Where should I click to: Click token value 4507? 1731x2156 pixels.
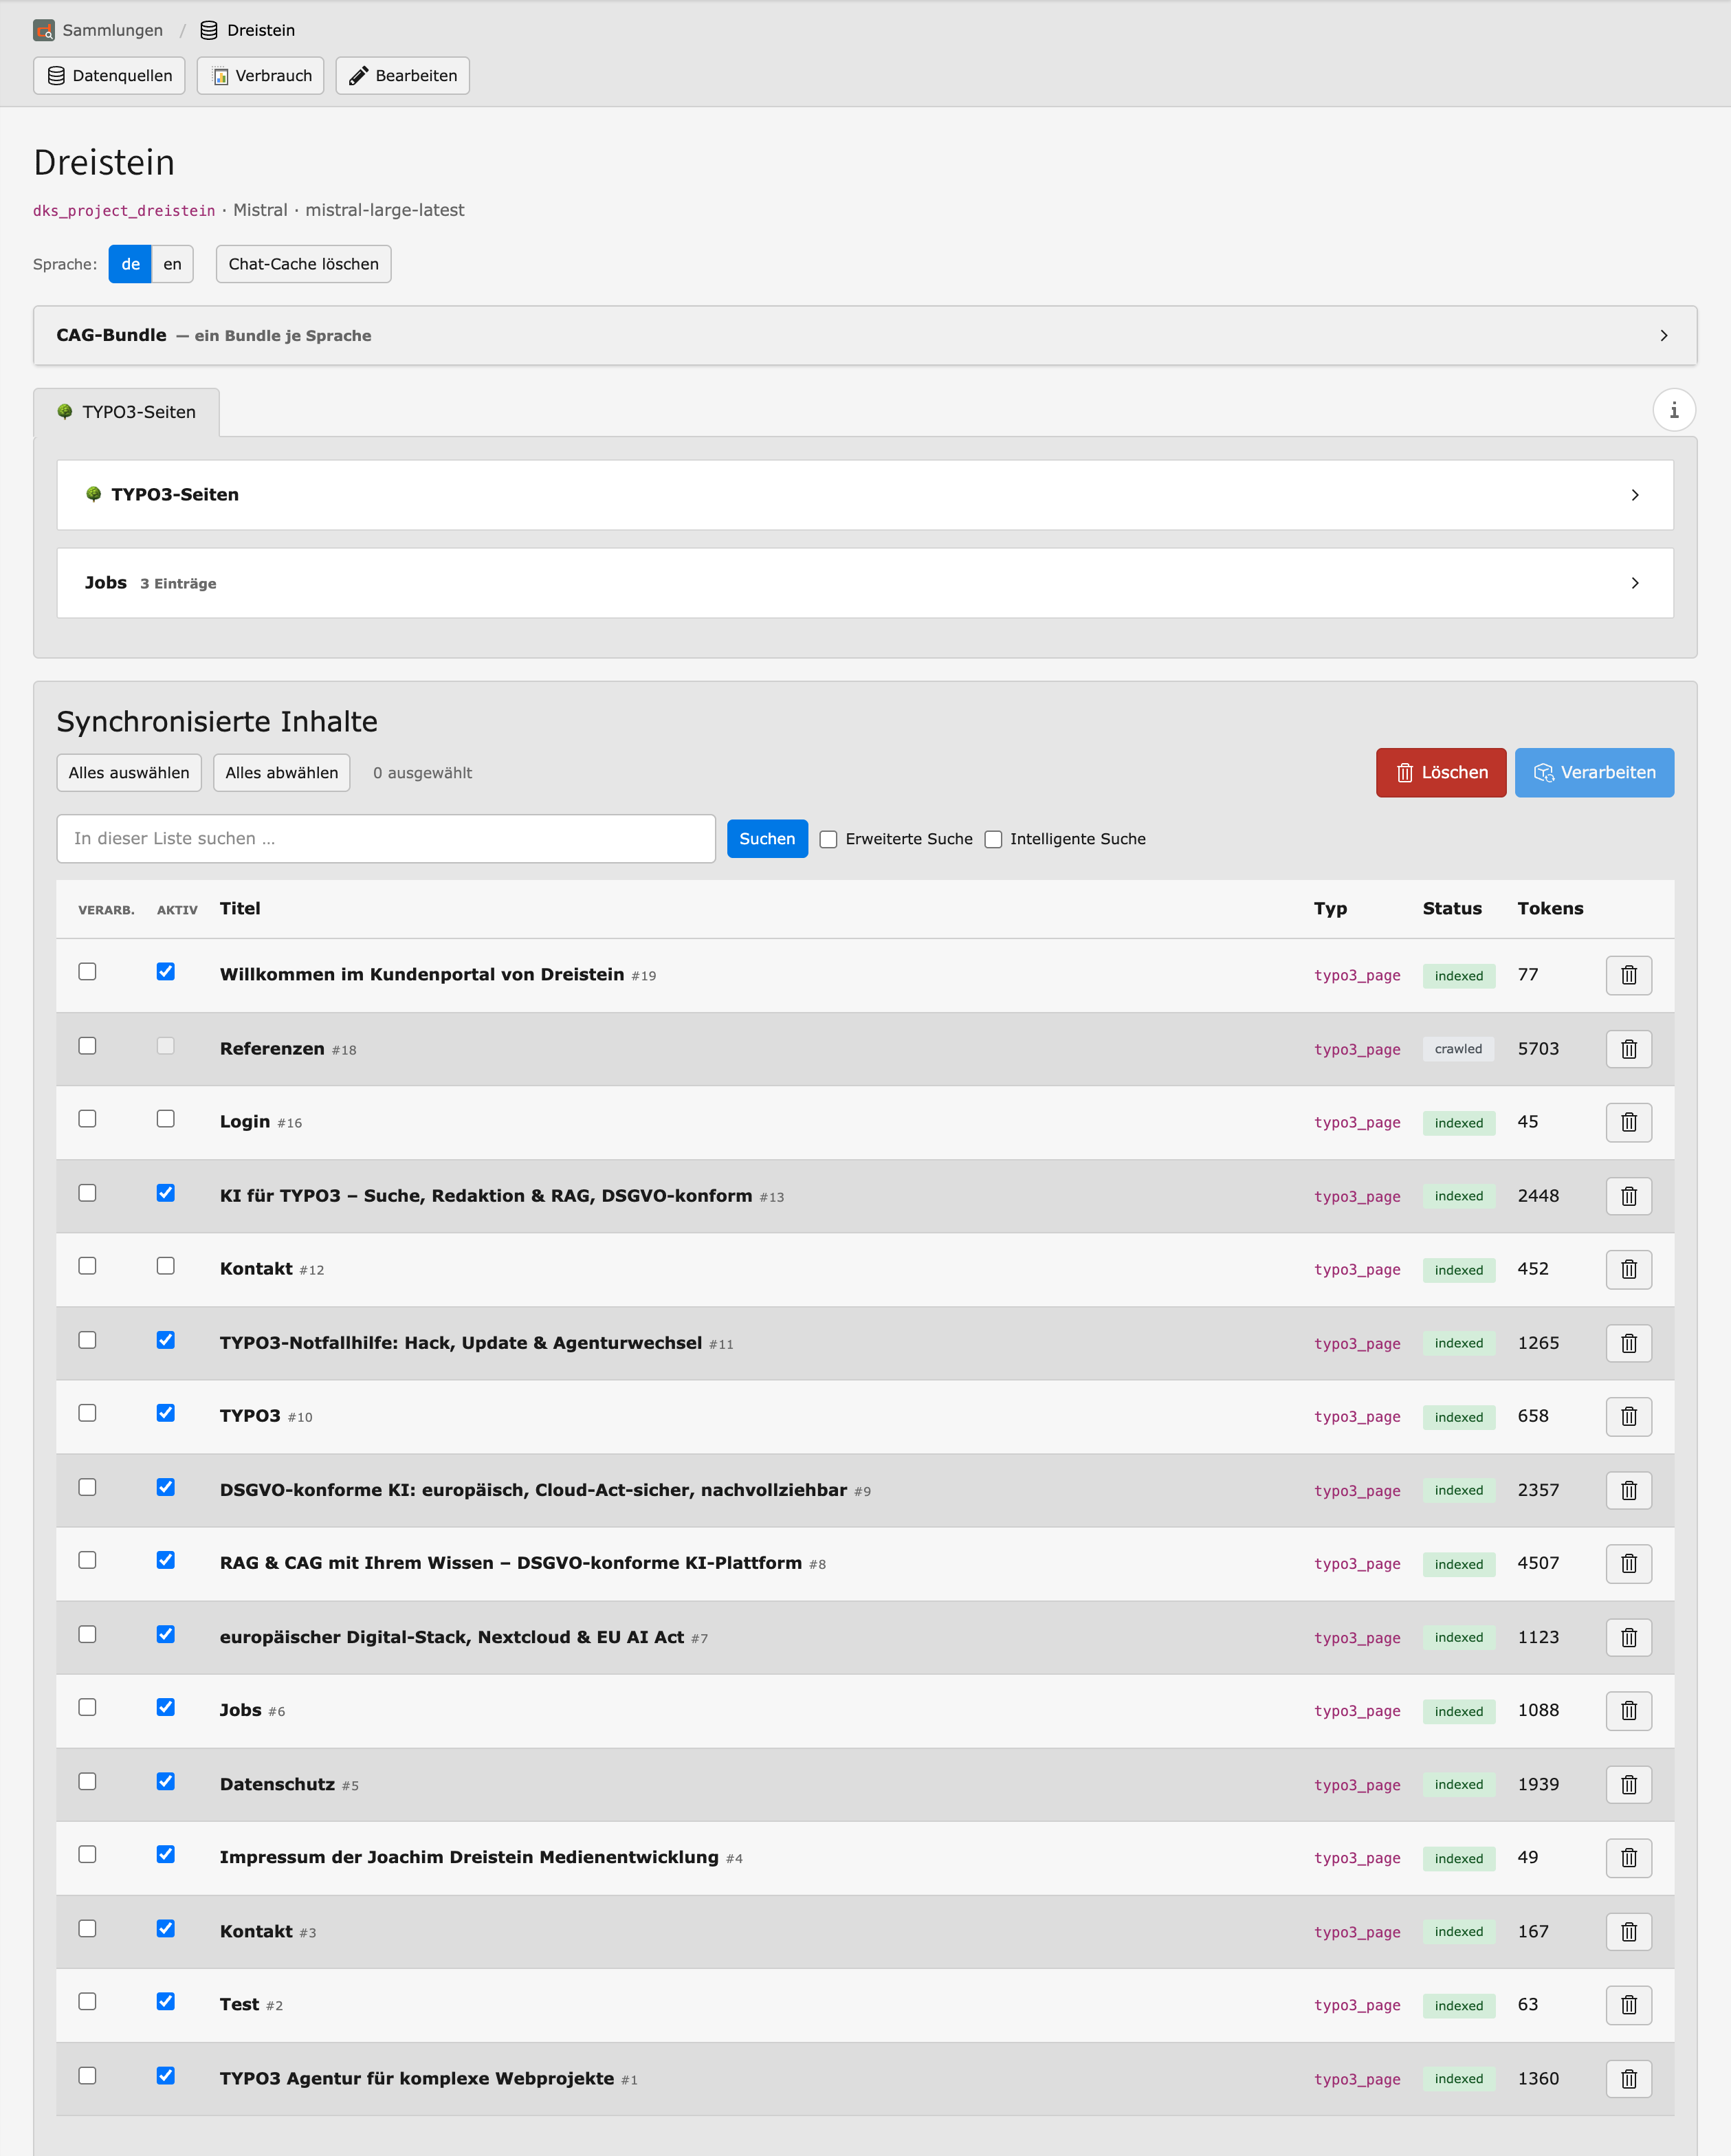click(x=1538, y=1563)
